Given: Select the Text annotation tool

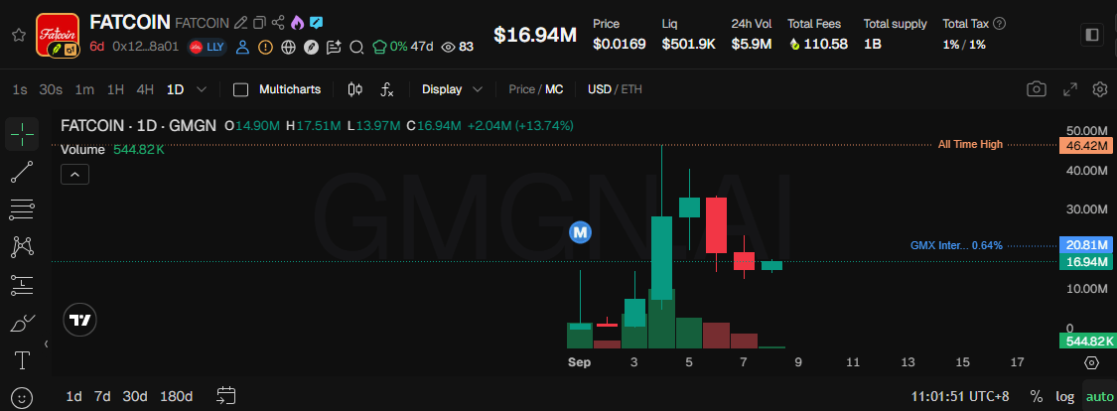Looking at the screenshot, I should point(22,360).
